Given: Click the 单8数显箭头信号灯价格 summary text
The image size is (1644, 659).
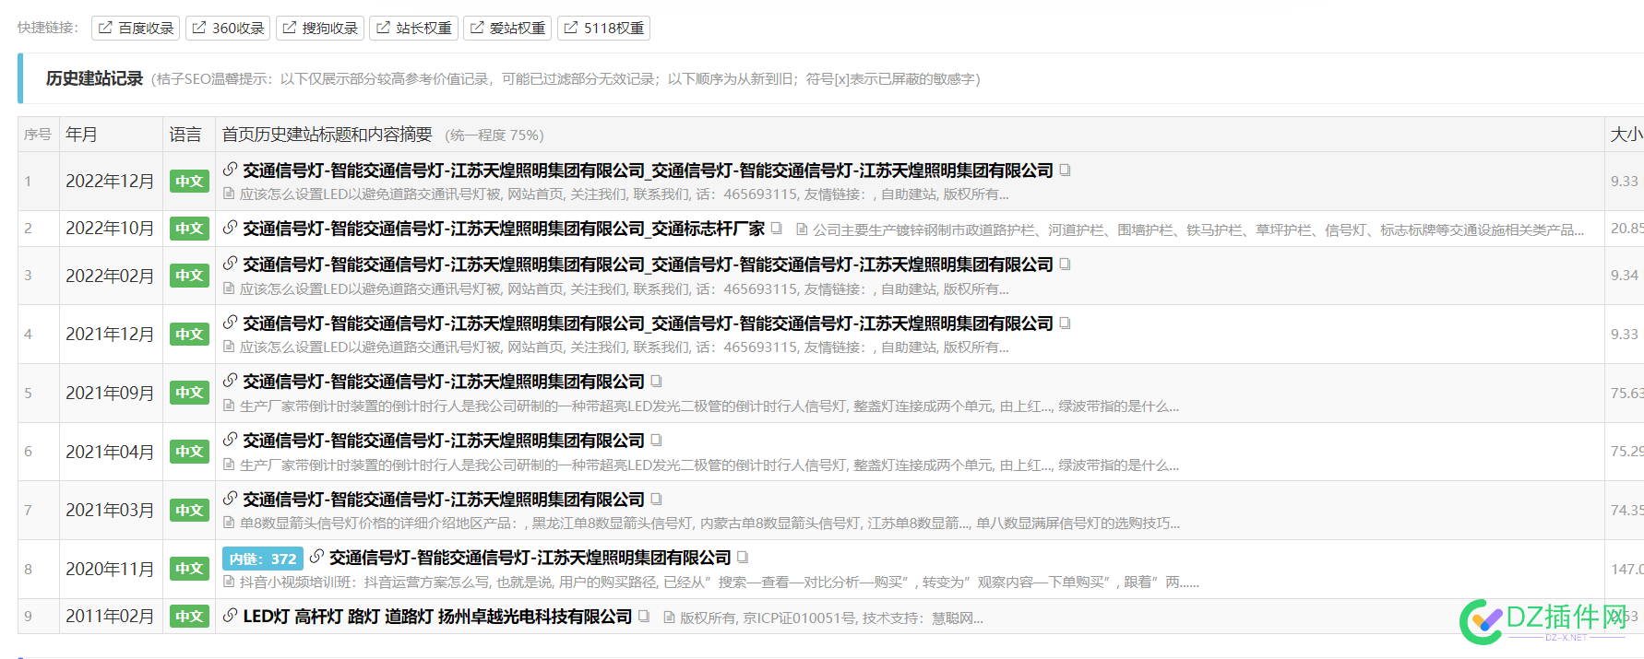Looking at the screenshot, I should (710, 524).
